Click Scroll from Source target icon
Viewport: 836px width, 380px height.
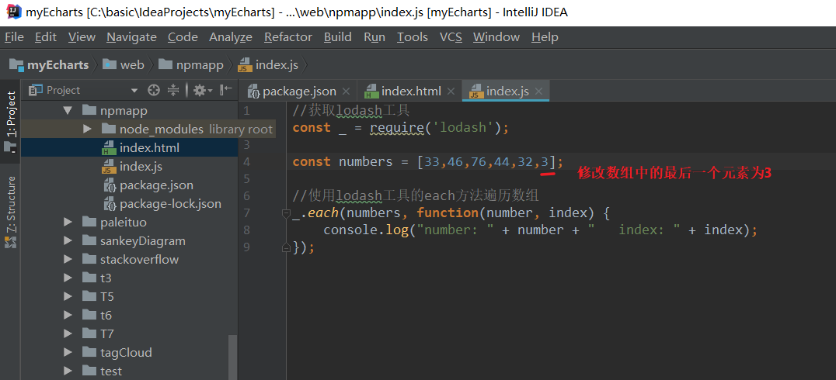(154, 90)
